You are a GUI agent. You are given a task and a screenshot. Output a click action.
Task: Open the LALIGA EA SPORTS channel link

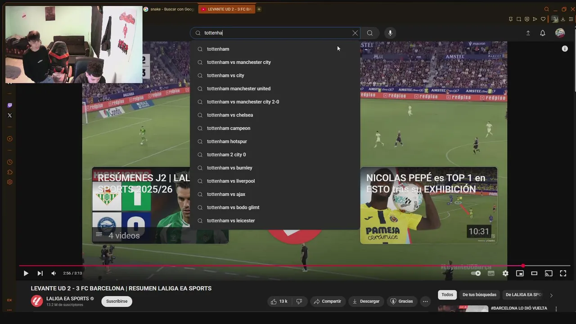click(x=67, y=299)
